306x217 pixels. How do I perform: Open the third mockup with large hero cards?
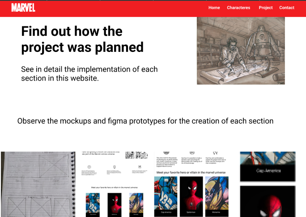[191, 184]
